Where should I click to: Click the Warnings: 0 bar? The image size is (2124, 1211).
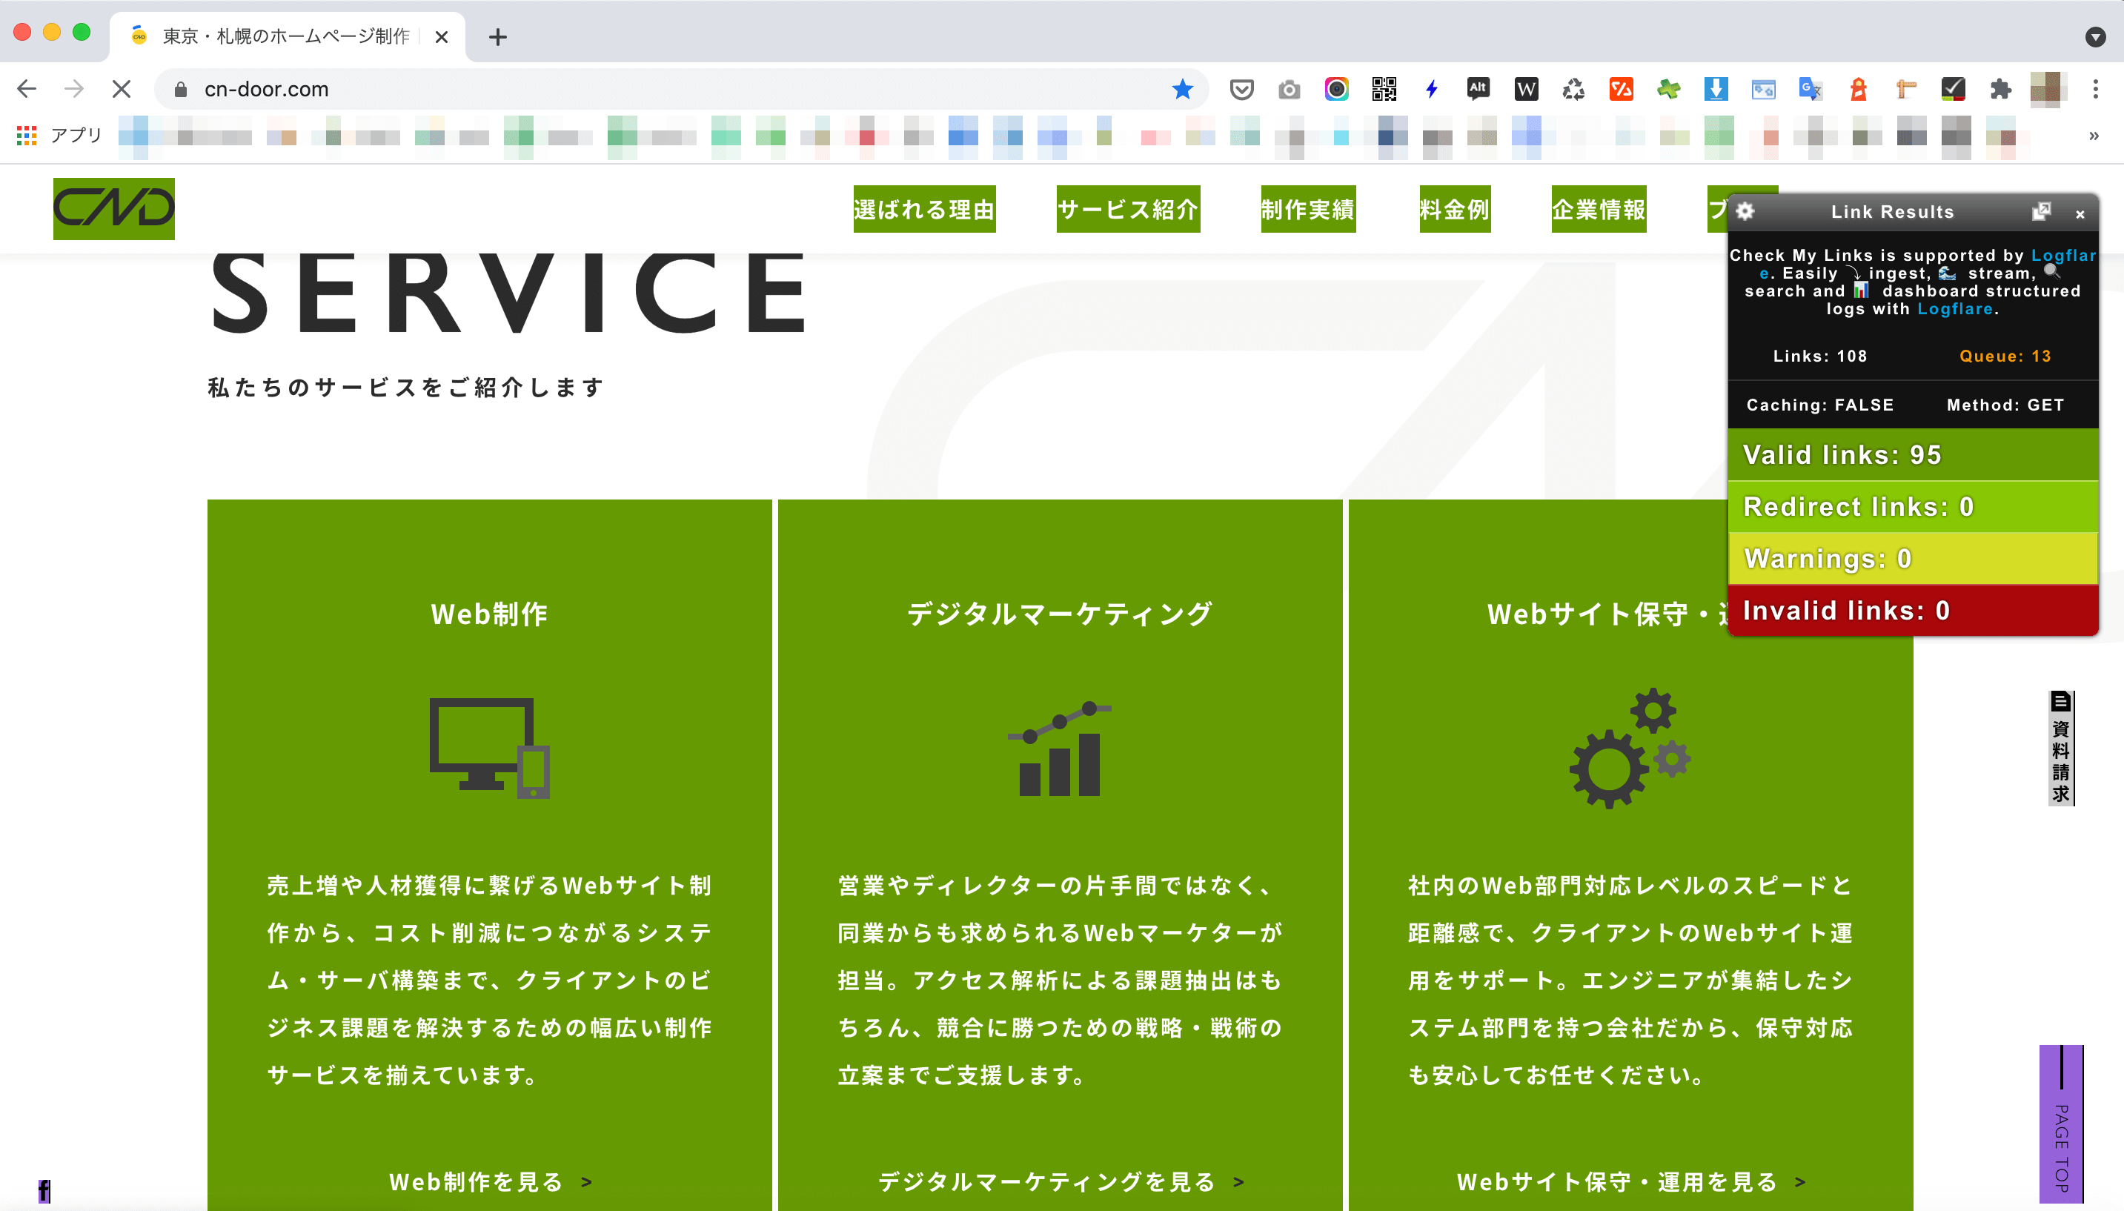[x=1913, y=558]
